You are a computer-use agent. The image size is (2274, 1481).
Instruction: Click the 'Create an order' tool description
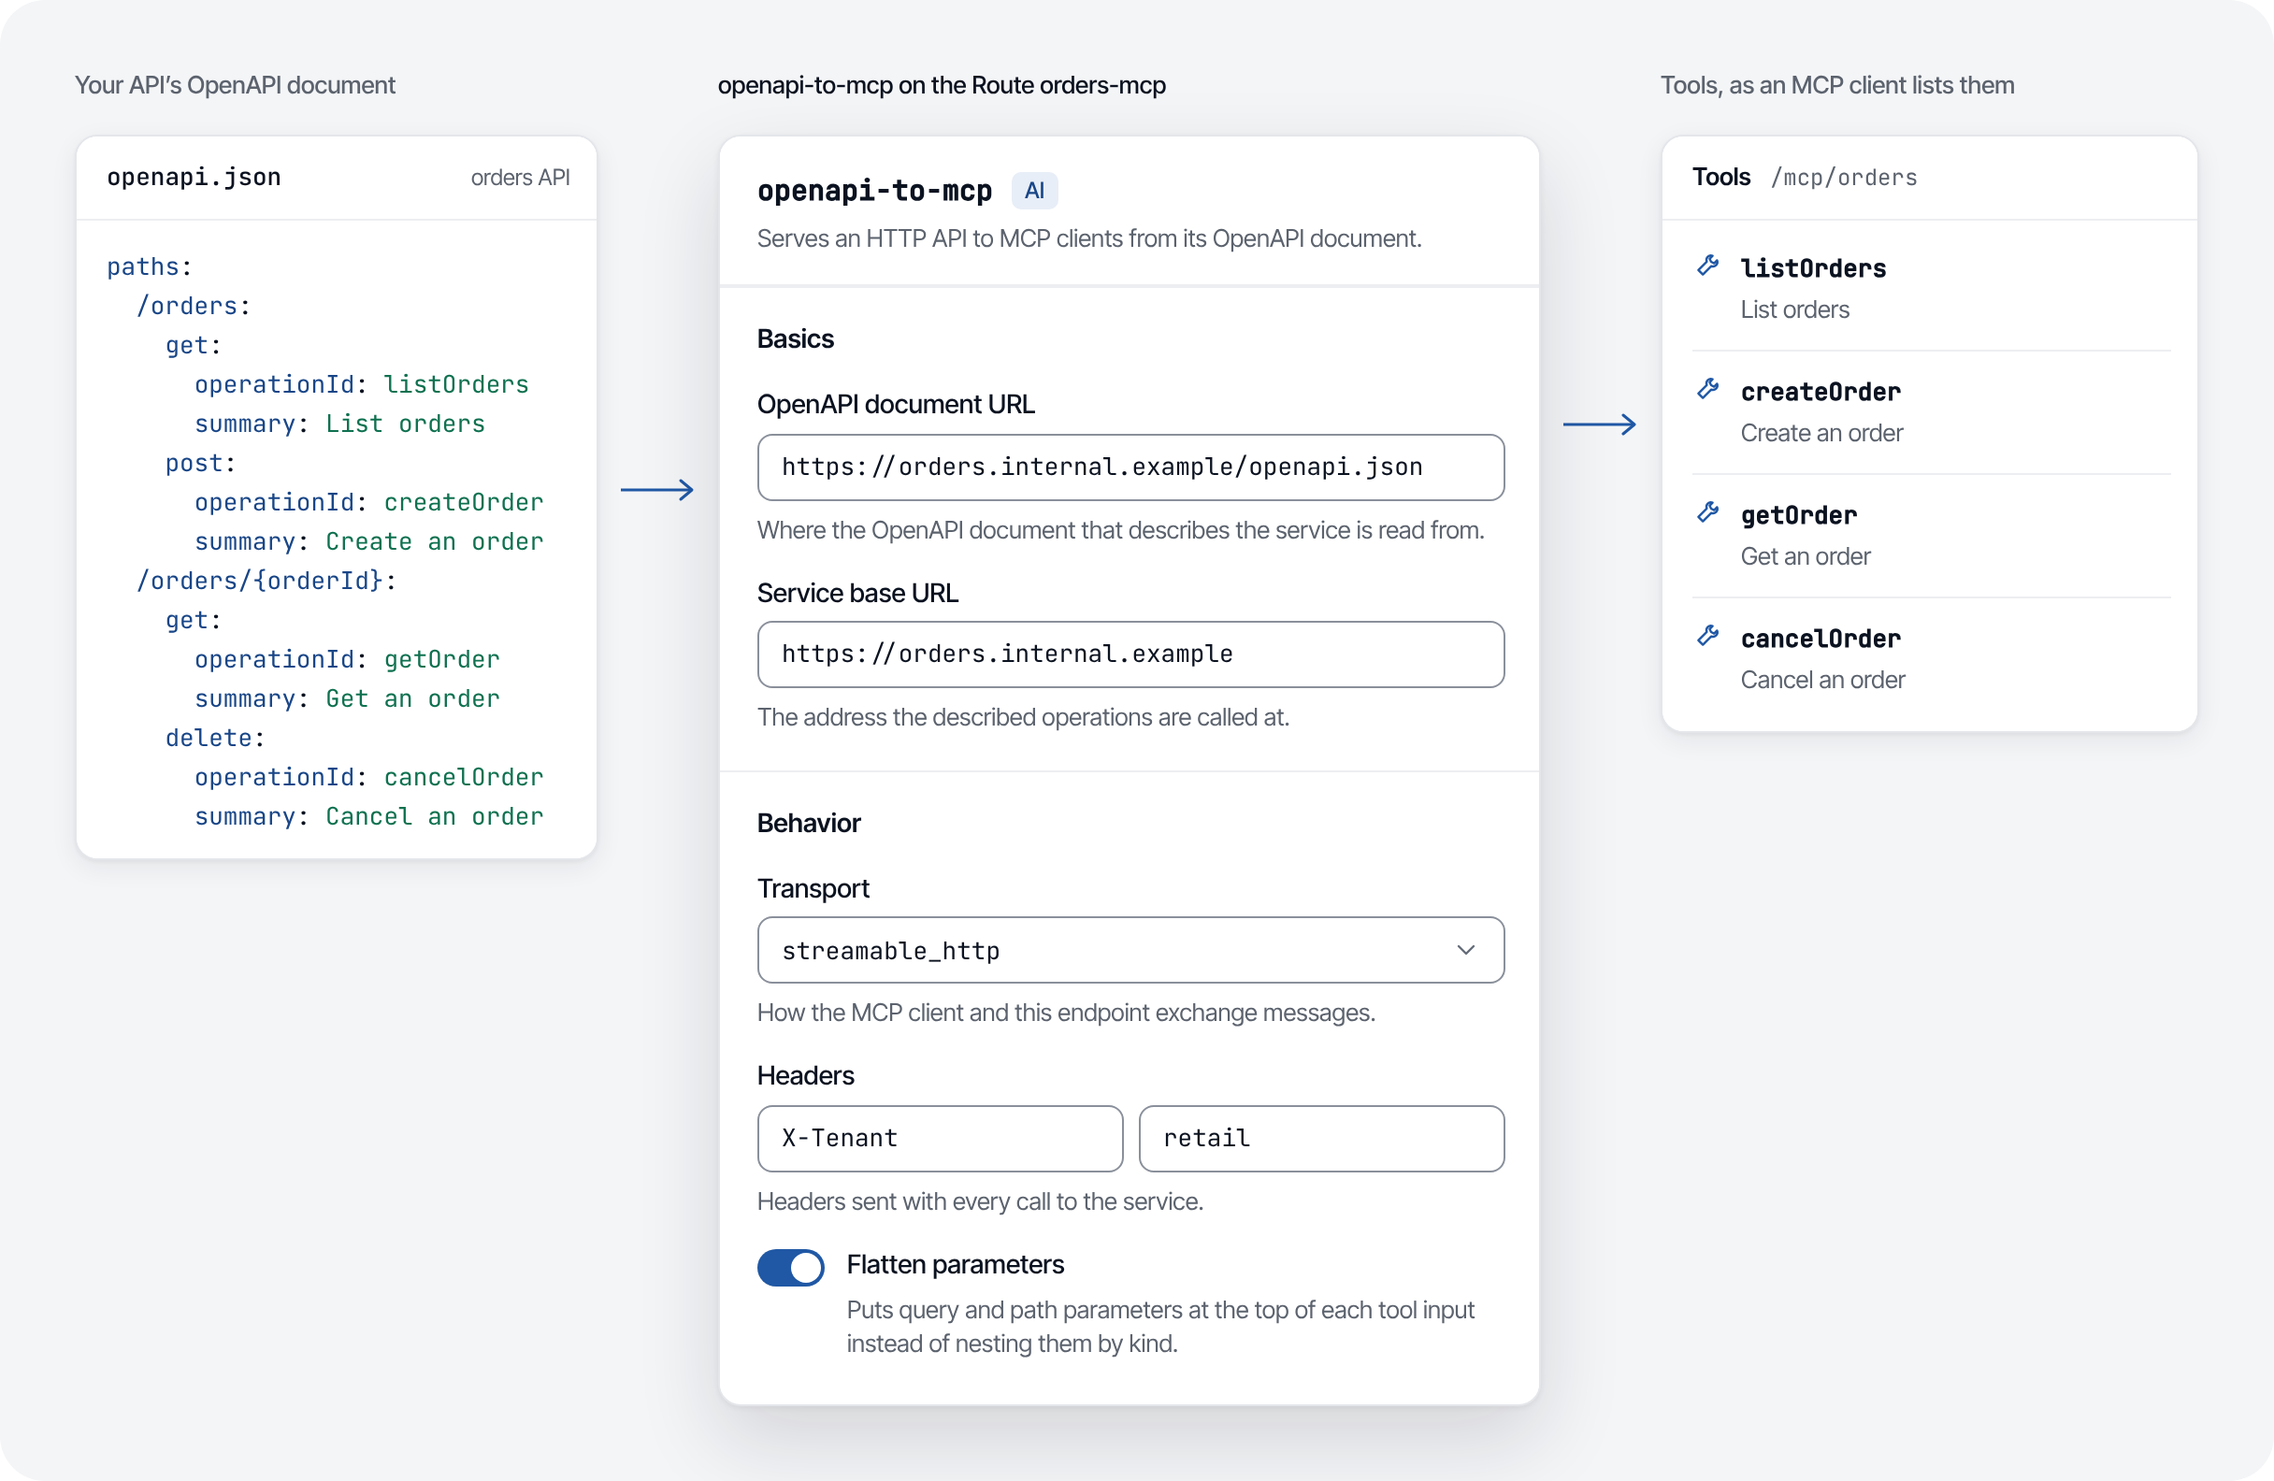click(x=1821, y=433)
